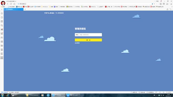Click the yellow confirm login button
The height and width of the screenshot is (97, 173).
coord(88,40)
